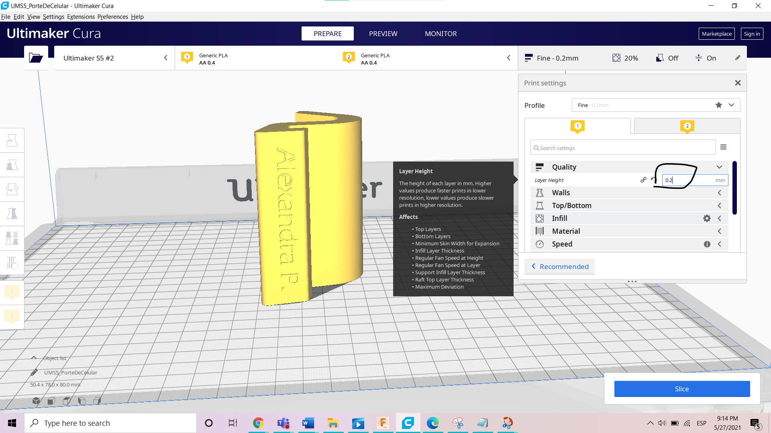Click the Infill settings gear icon
The image size is (771, 433).
click(x=707, y=219)
